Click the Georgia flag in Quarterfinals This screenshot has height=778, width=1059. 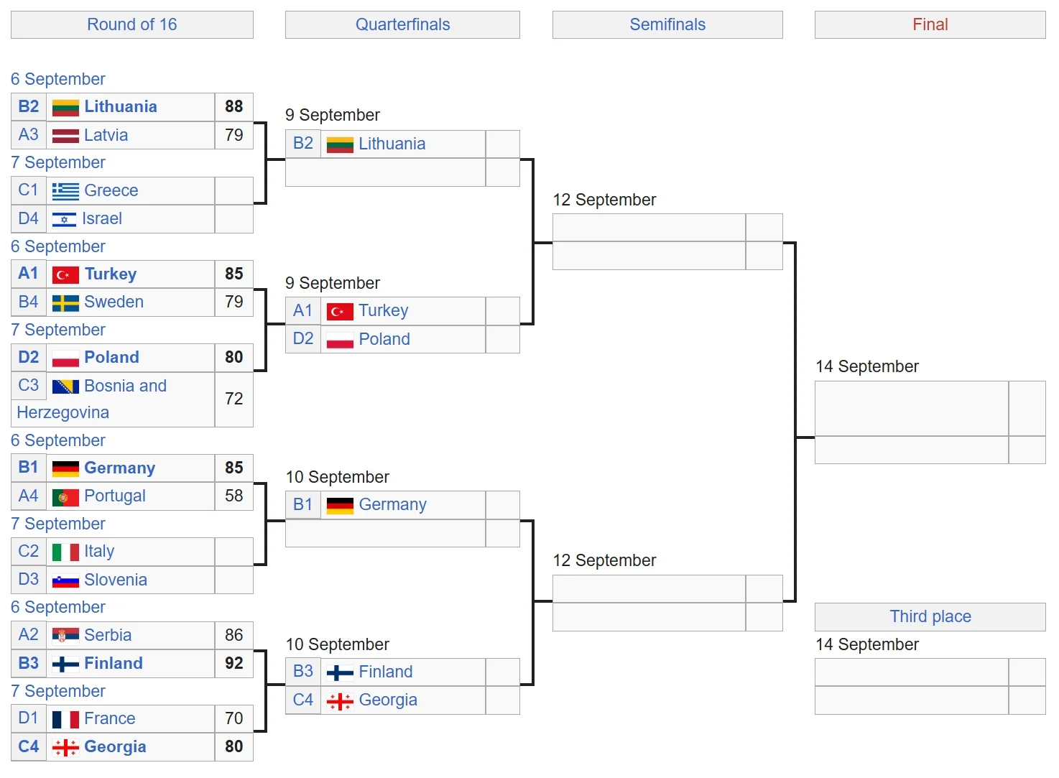340,700
